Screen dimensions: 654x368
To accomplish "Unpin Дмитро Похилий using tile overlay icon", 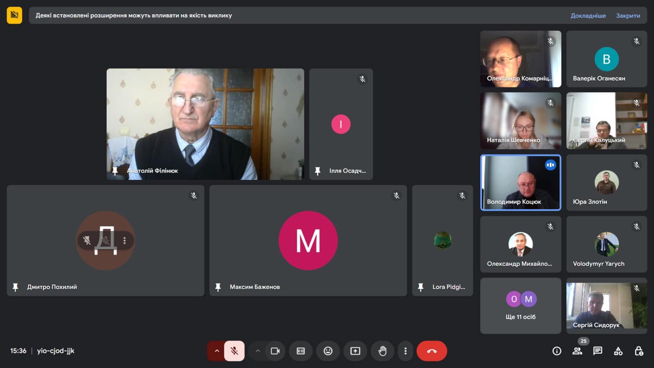I will click(x=87, y=240).
